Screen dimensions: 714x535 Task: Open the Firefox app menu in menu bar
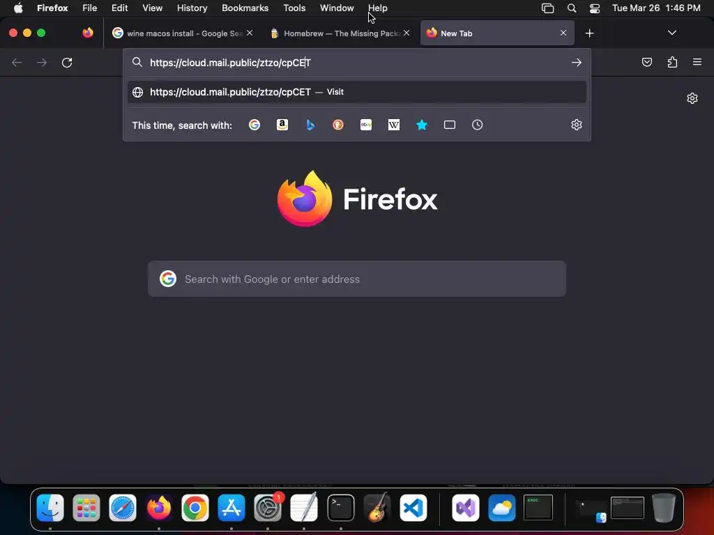[x=52, y=8]
